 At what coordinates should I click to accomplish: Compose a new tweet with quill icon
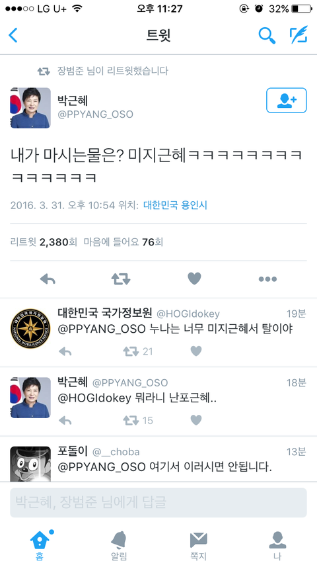click(299, 35)
